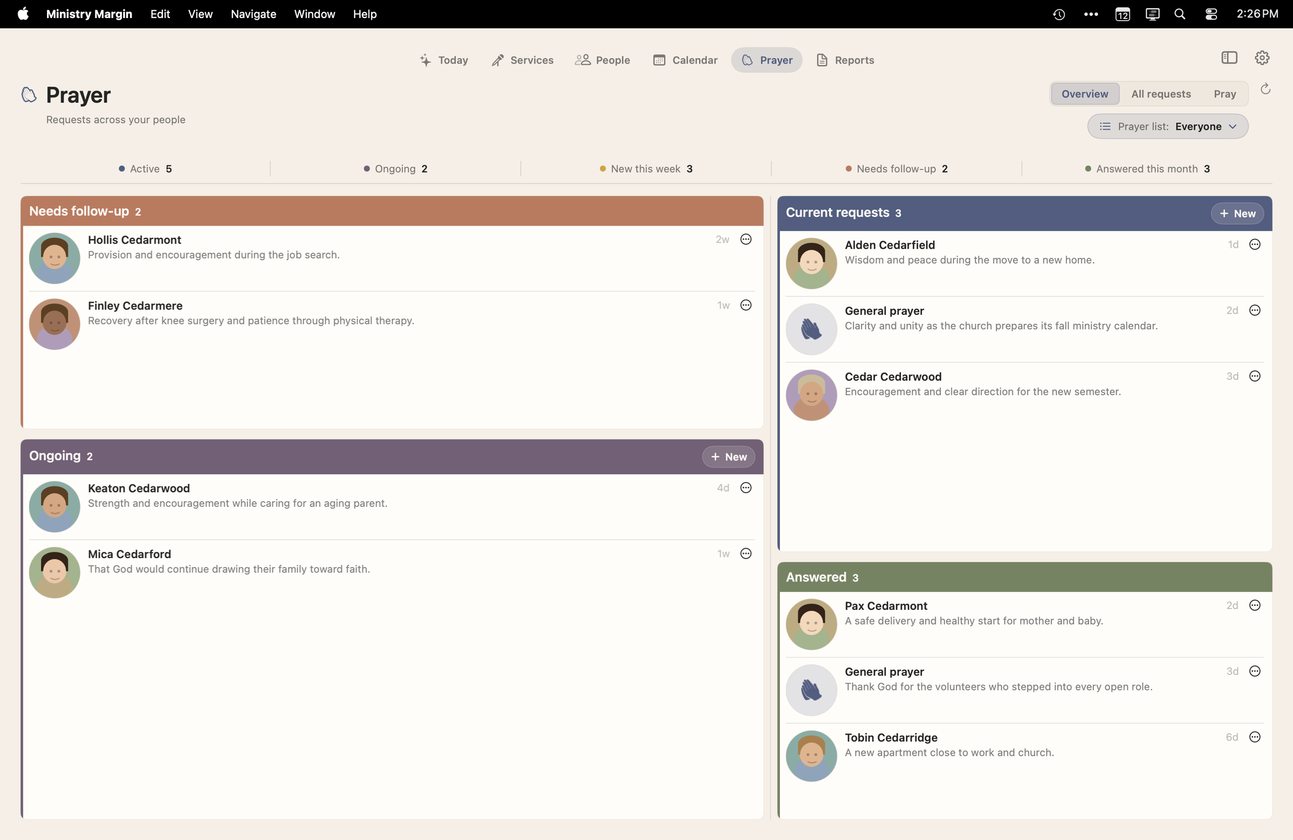Open Tobin Cedarridge's avatar
The image size is (1293, 840).
pyautogui.click(x=811, y=756)
